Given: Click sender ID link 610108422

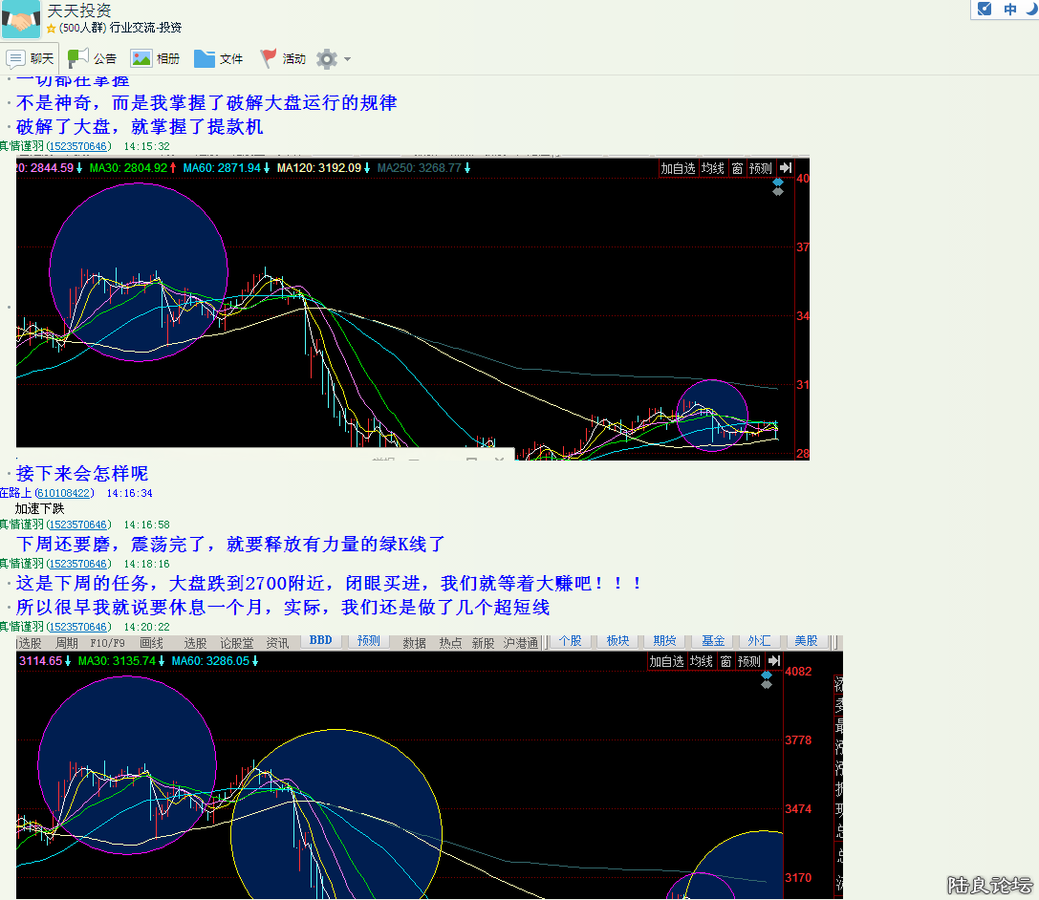Looking at the screenshot, I should [63, 493].
